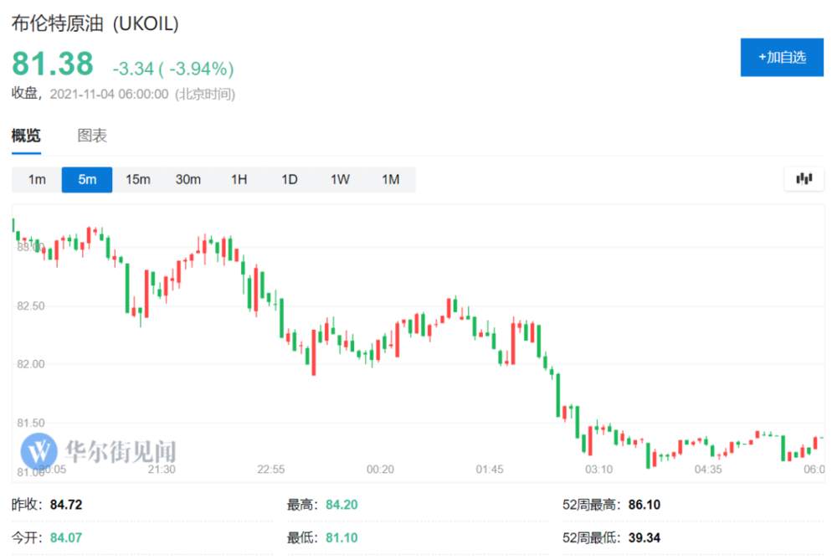The width and height of the screenshot is (837, 560).
Task: Click the change value -3.34 ( -3.94%)
Action: [173, 69]
